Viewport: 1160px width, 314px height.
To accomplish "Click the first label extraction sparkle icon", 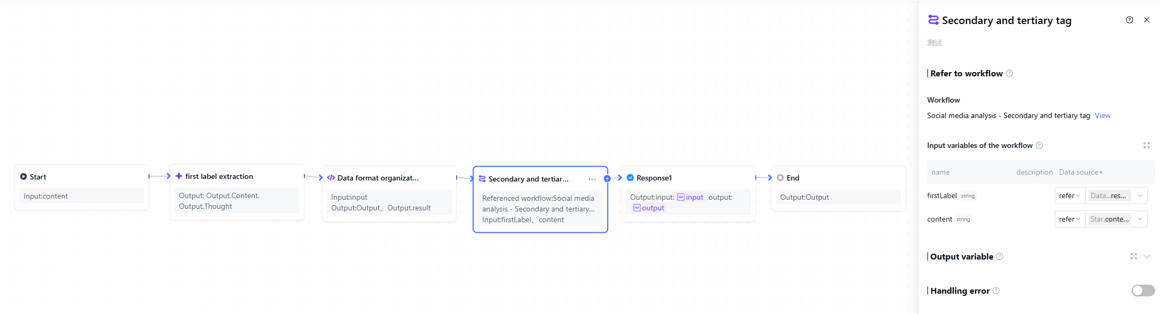I will (179, 176).
